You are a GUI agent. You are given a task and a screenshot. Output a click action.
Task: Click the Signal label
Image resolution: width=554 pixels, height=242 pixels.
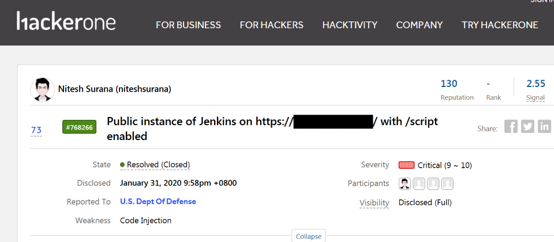536,98
